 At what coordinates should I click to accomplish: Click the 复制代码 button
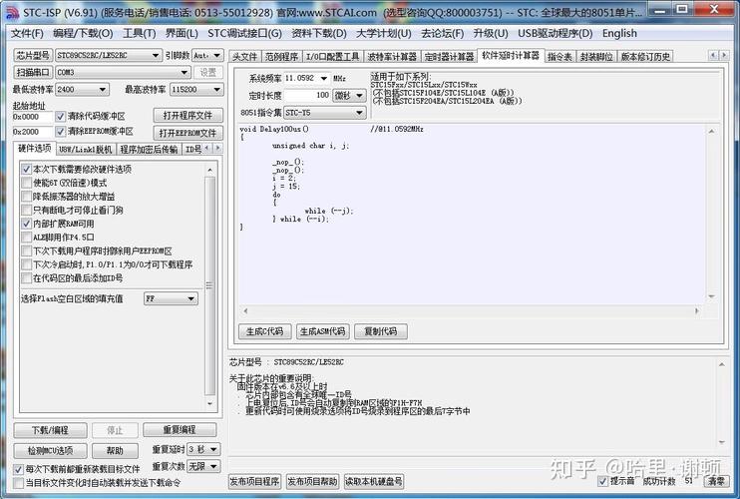380,331
